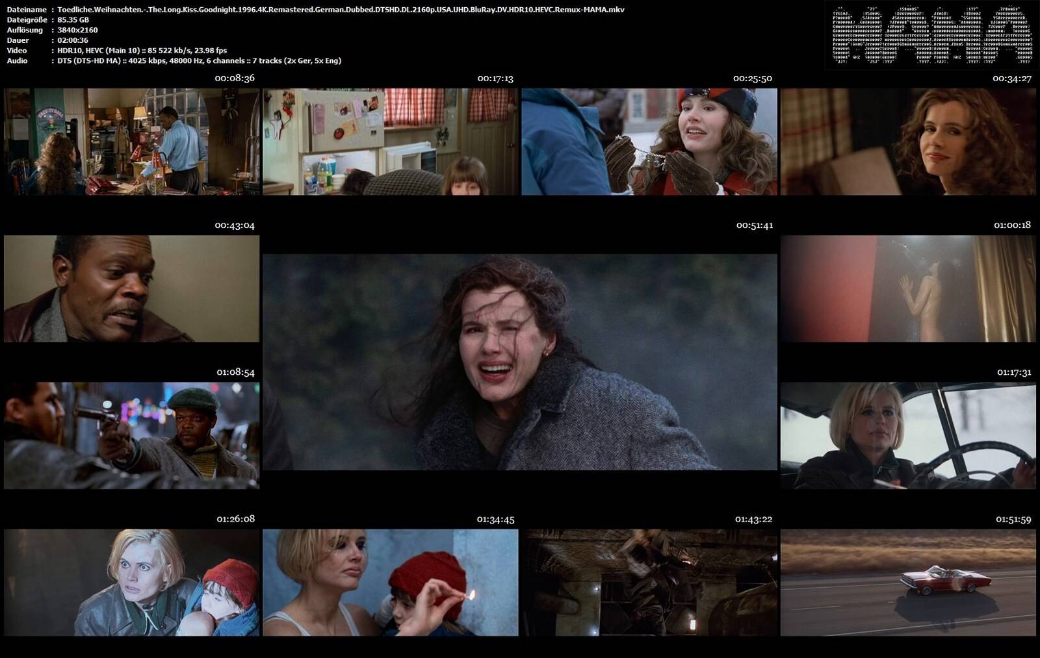Screen dimensions: 1040x658
Task: Click the 00:34:27 timestamp label
Action: tap(1012, 78)
